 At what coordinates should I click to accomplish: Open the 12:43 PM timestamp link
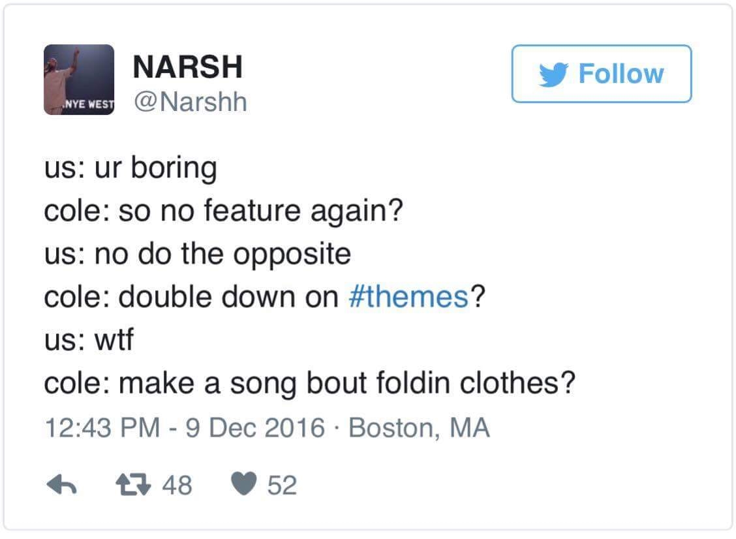click(103, 427)
